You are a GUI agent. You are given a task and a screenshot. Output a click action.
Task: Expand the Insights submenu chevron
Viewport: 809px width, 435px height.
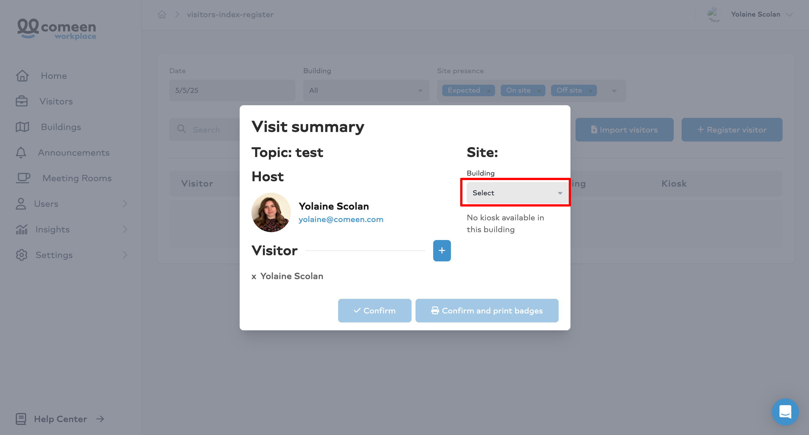click(x=125, y=229)
